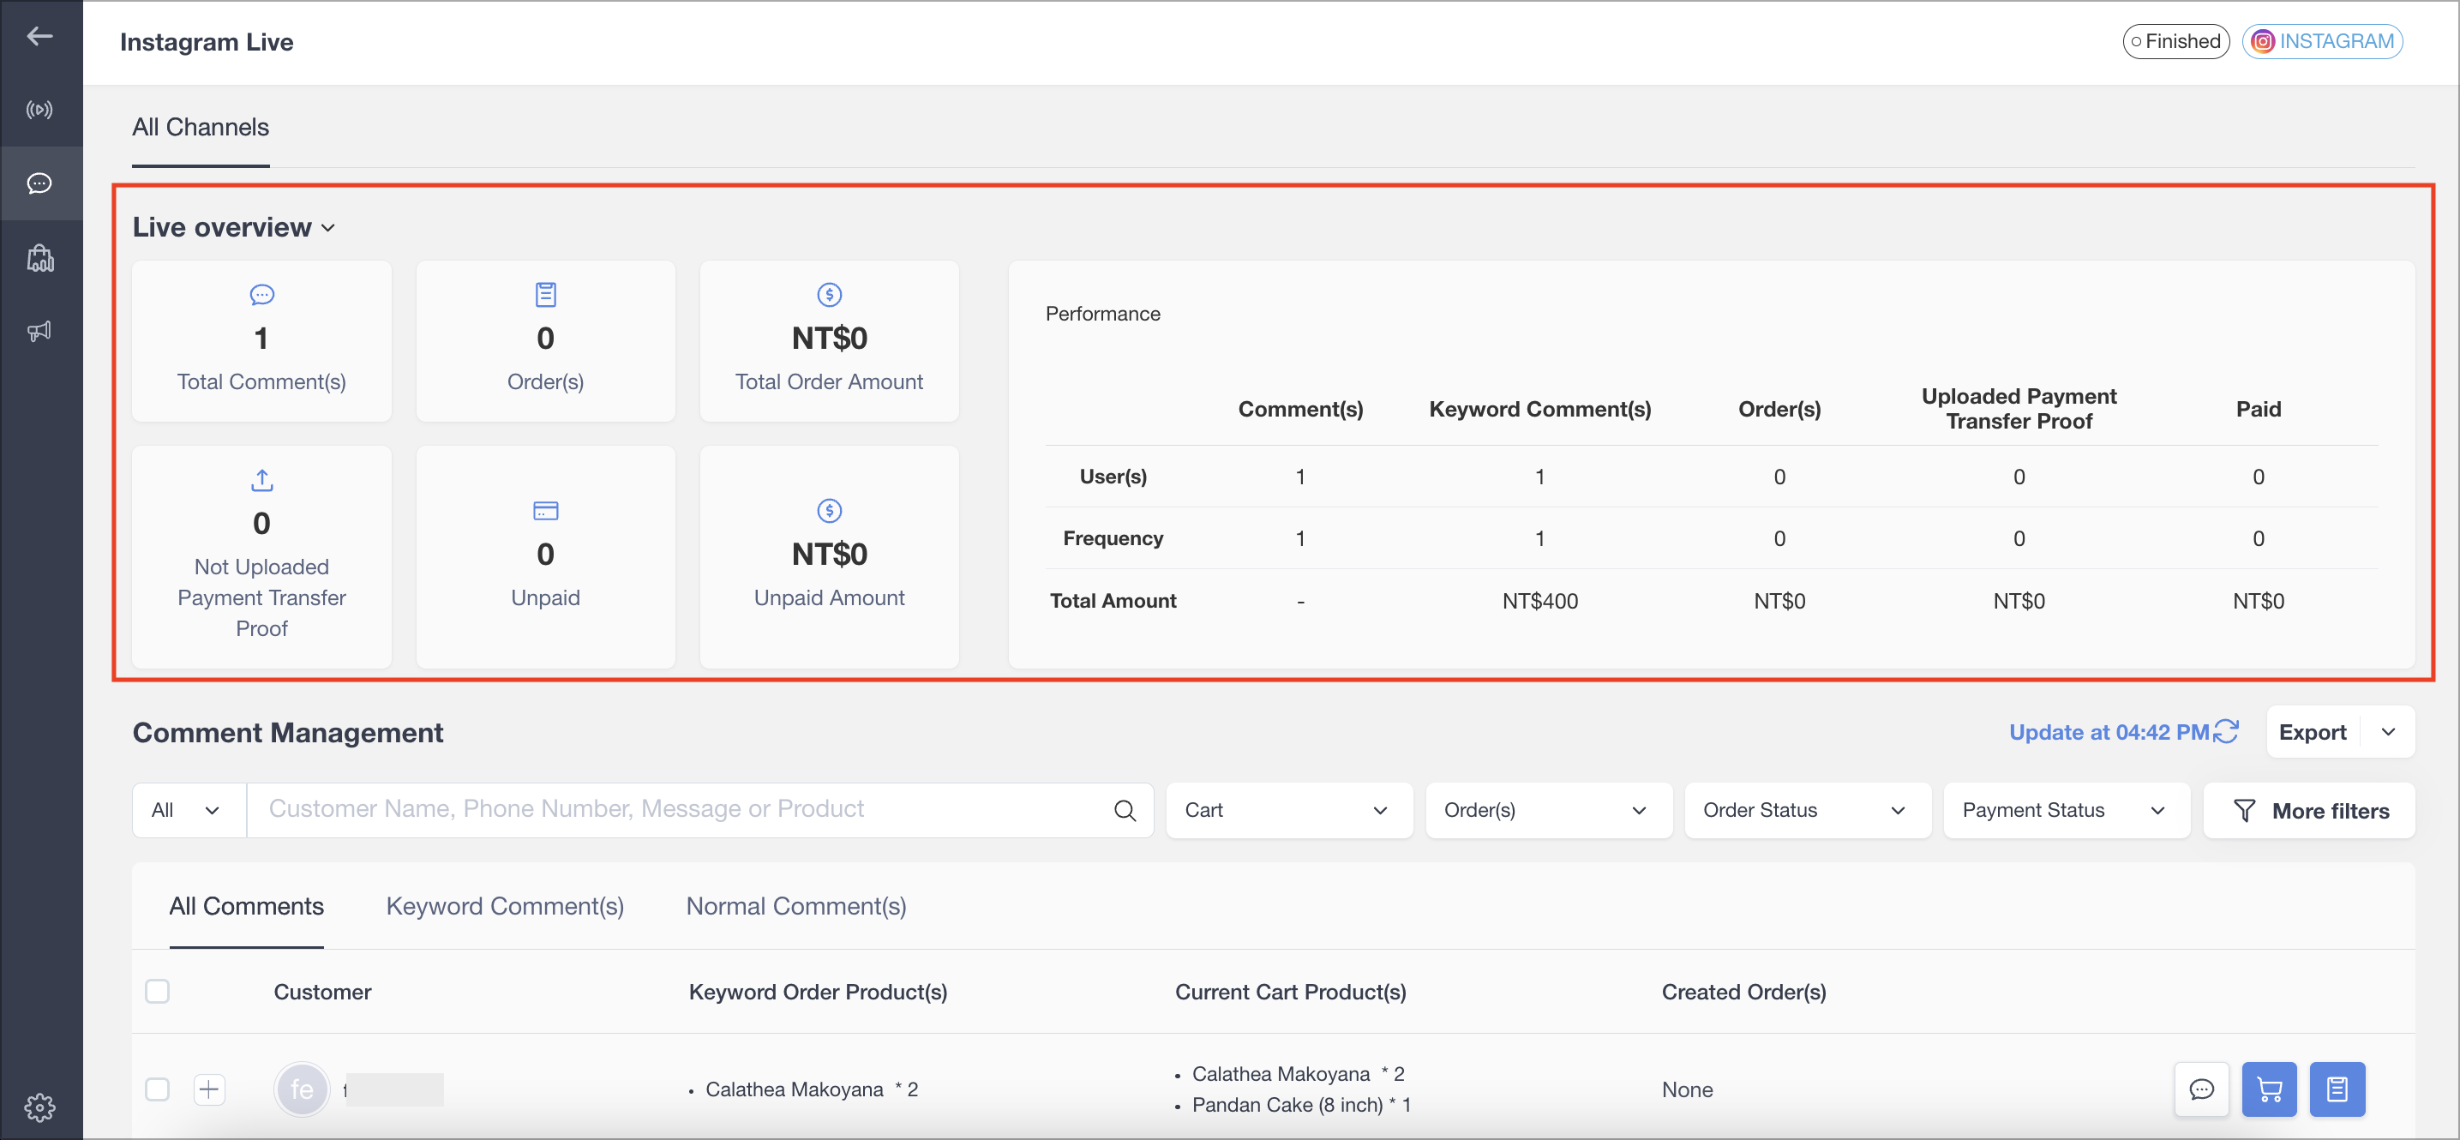Open settings gear in sidebar

(39, 1107)
